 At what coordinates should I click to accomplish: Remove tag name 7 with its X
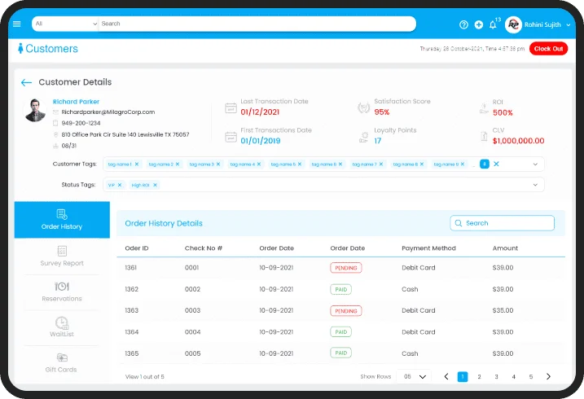coord(381,164)
